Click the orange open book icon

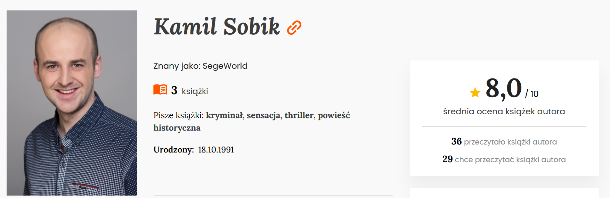tap(160, 90)
